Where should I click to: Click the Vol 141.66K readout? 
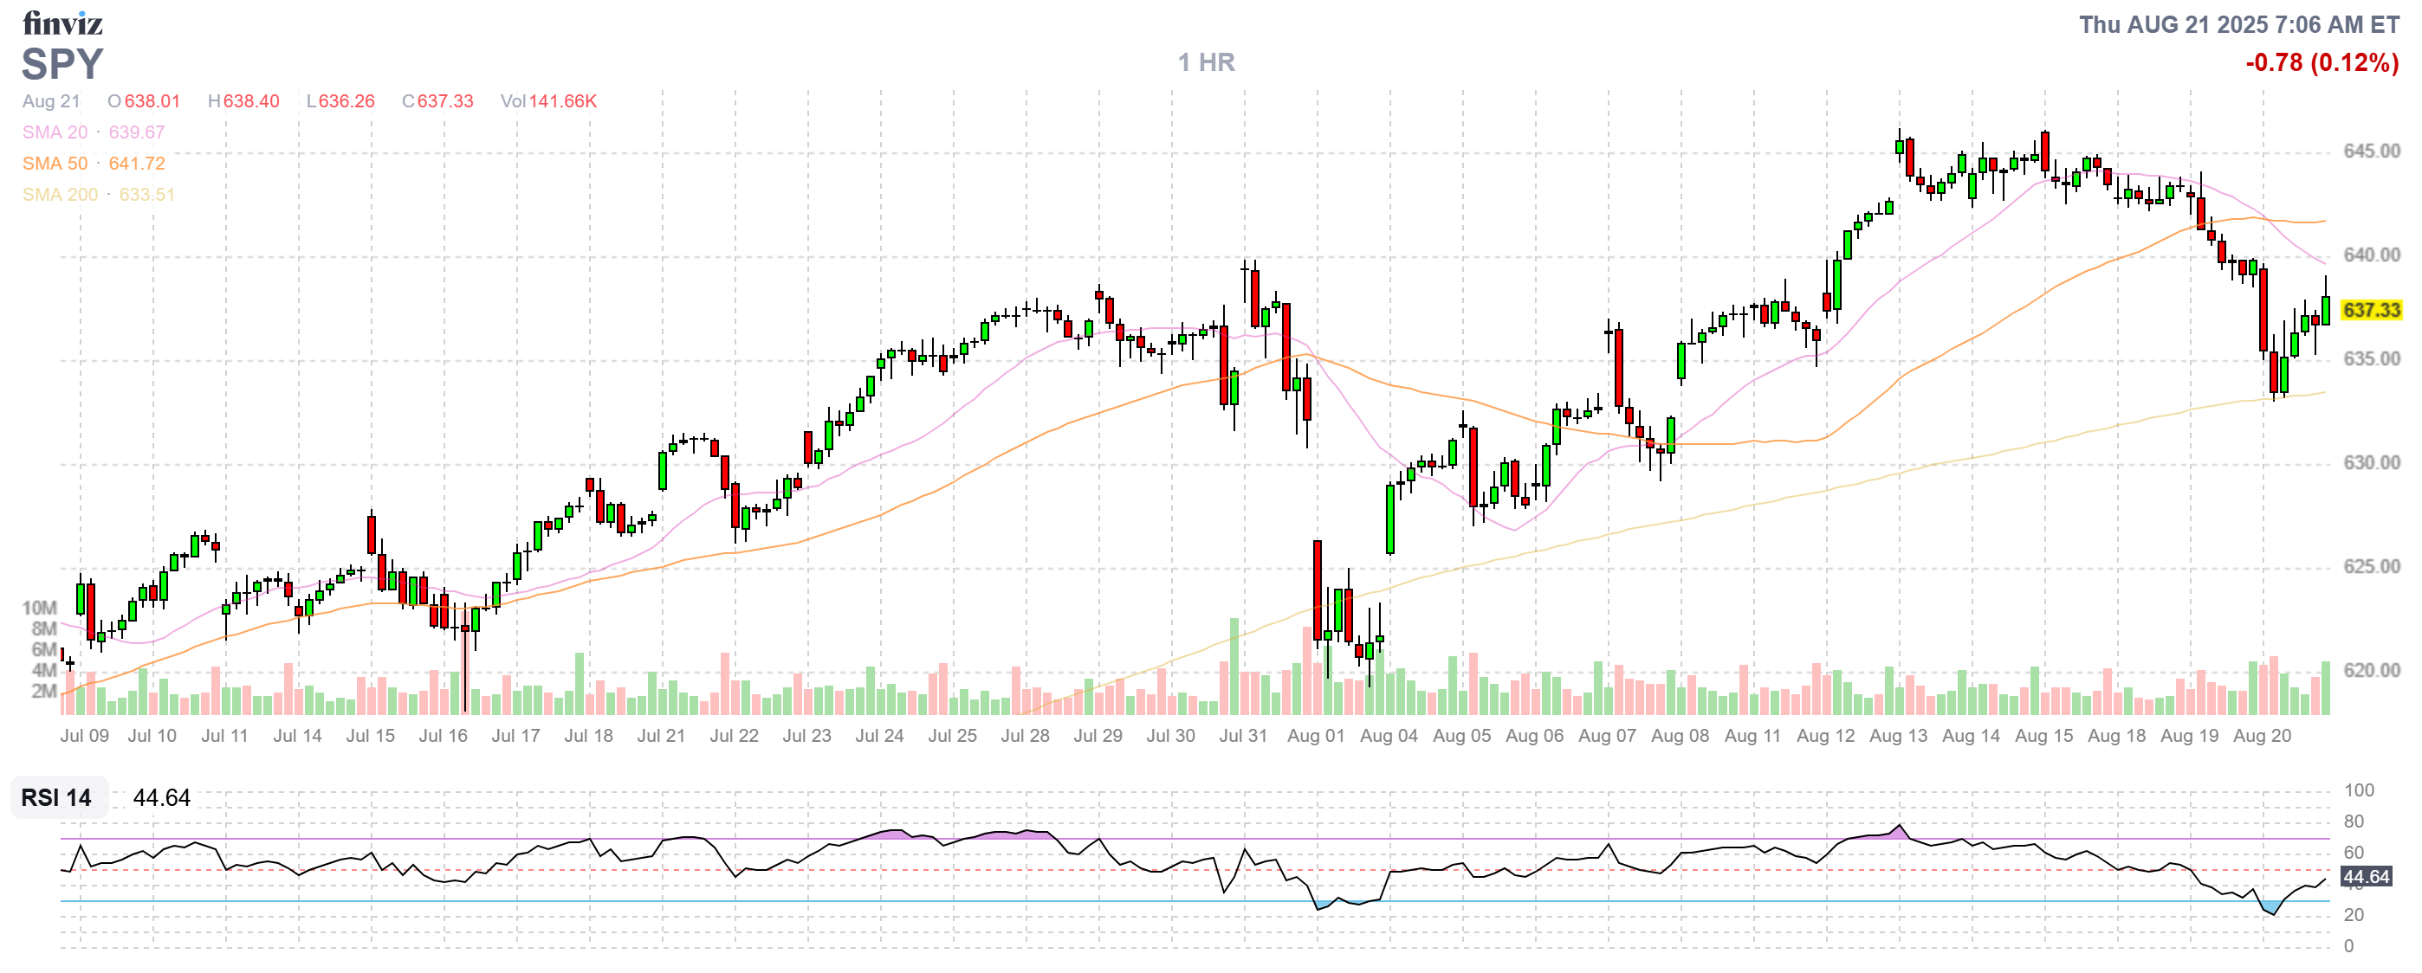(x=548, y=101)
